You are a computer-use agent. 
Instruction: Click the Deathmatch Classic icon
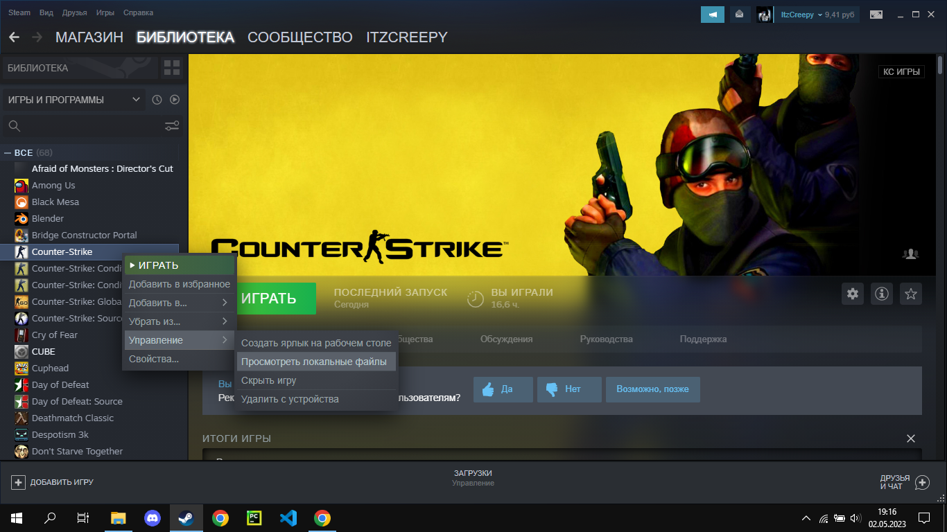pos(21,418)
